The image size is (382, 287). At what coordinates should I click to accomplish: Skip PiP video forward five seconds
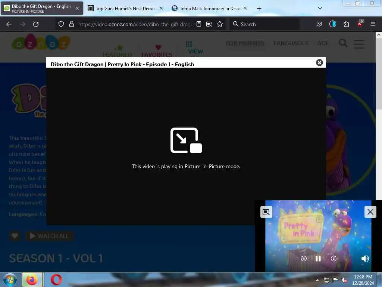coord(334,259)
